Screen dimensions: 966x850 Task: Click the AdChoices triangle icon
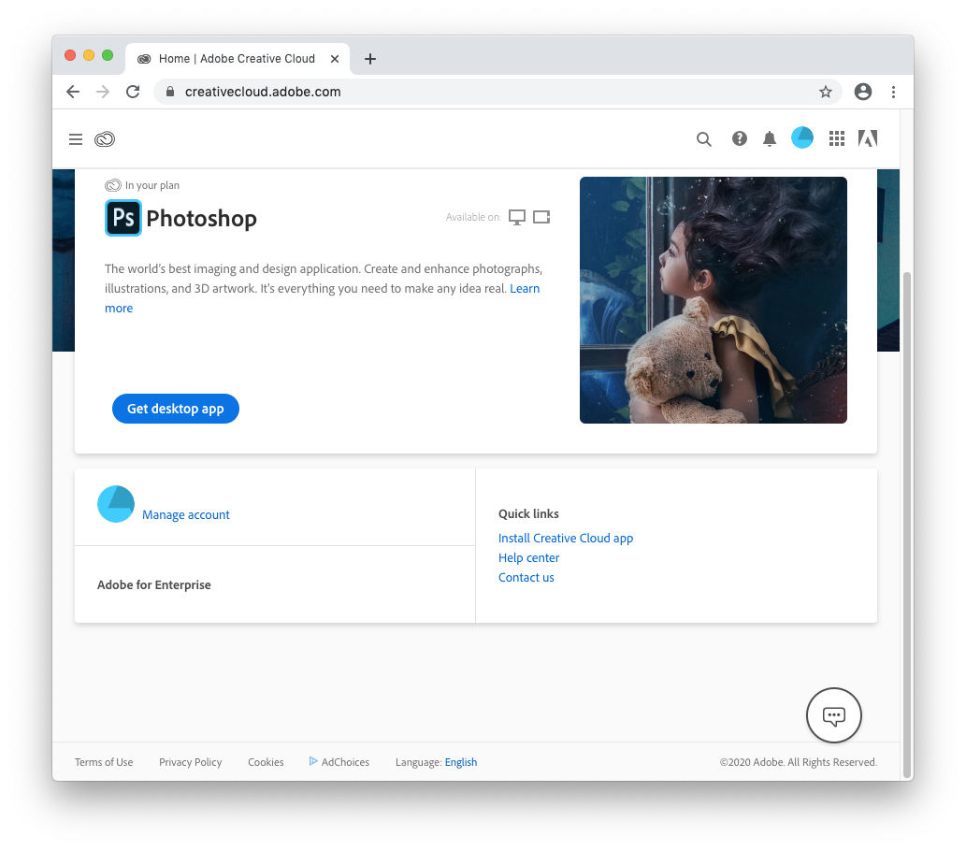pyautogui.click(x=313, y=761)
